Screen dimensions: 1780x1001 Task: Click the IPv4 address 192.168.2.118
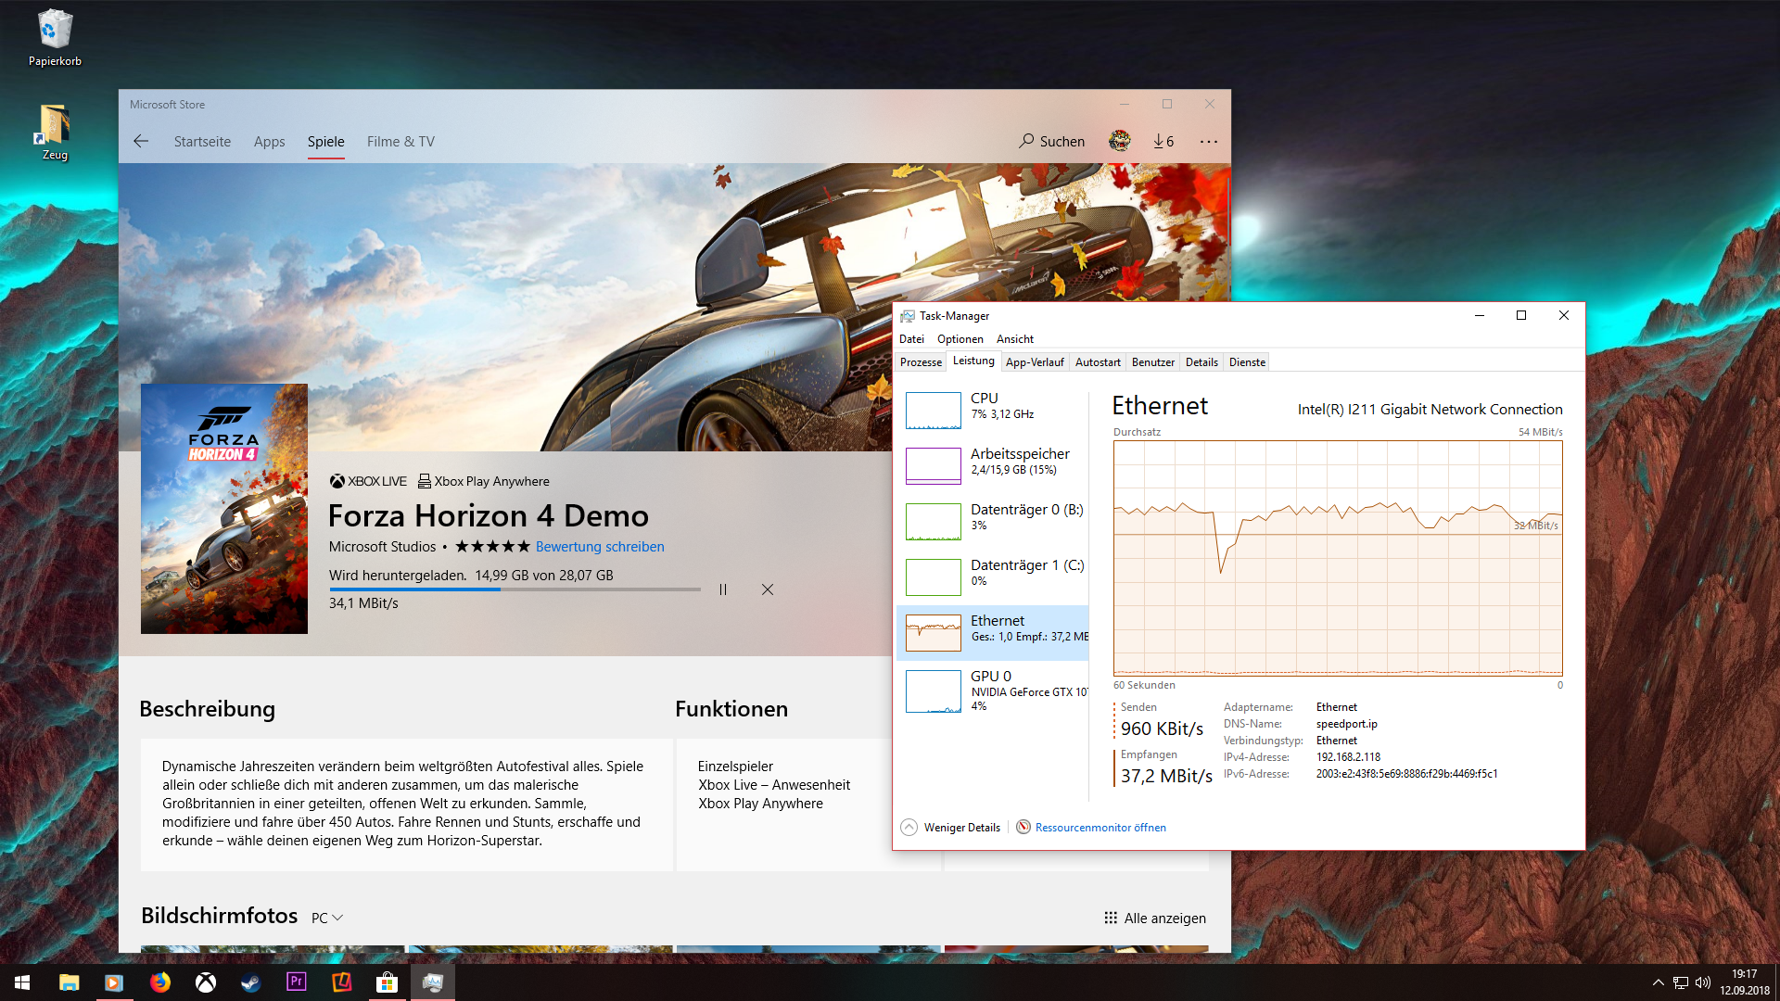1348,757
